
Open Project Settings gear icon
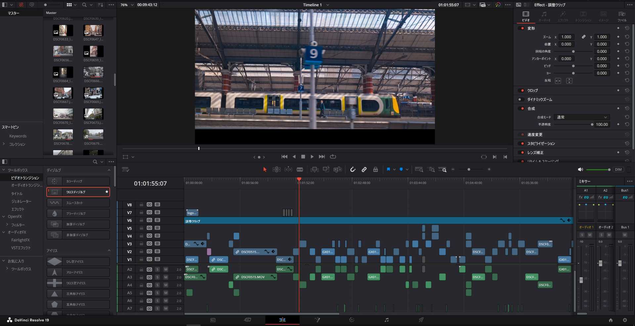[625, 320]
